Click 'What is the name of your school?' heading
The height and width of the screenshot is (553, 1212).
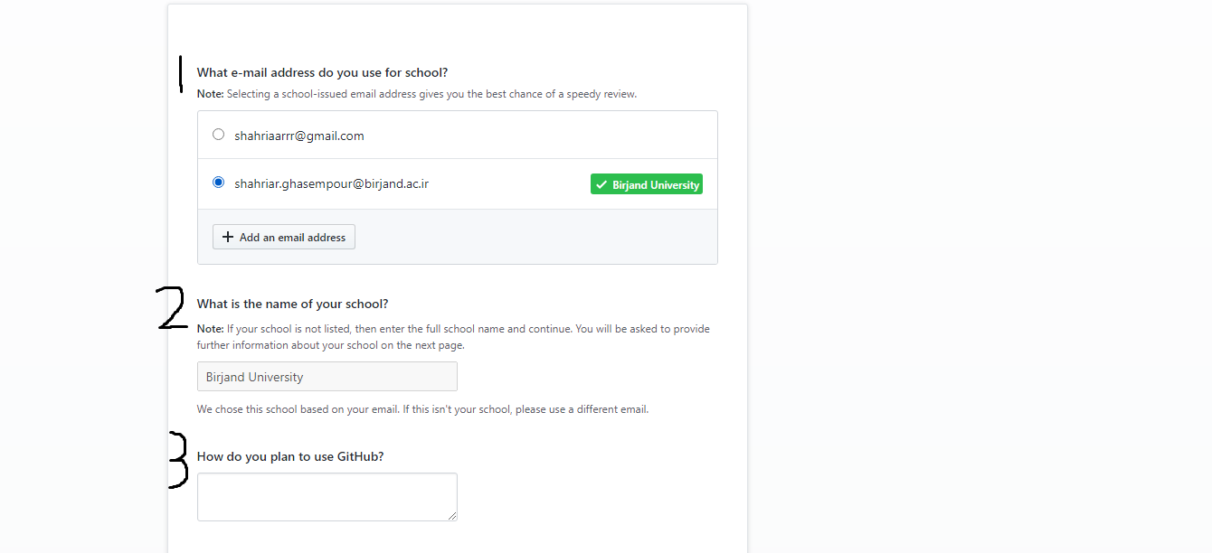click(x=292, y=304)
